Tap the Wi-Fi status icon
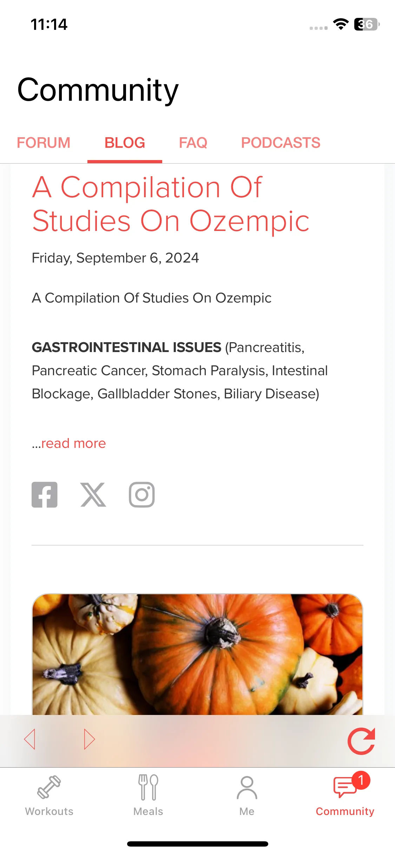This screenshot has height=855, width=395. pos(341,24)
